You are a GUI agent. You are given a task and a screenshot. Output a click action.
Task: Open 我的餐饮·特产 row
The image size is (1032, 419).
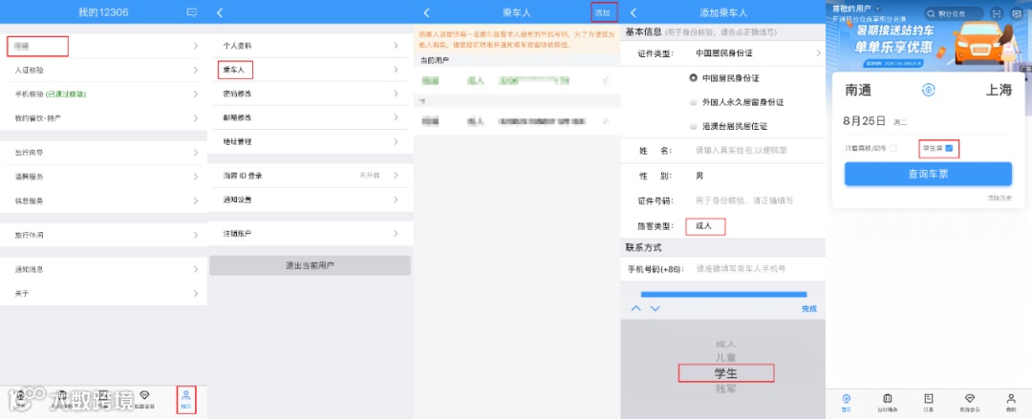pyautogui.click(x=103, y=118)
